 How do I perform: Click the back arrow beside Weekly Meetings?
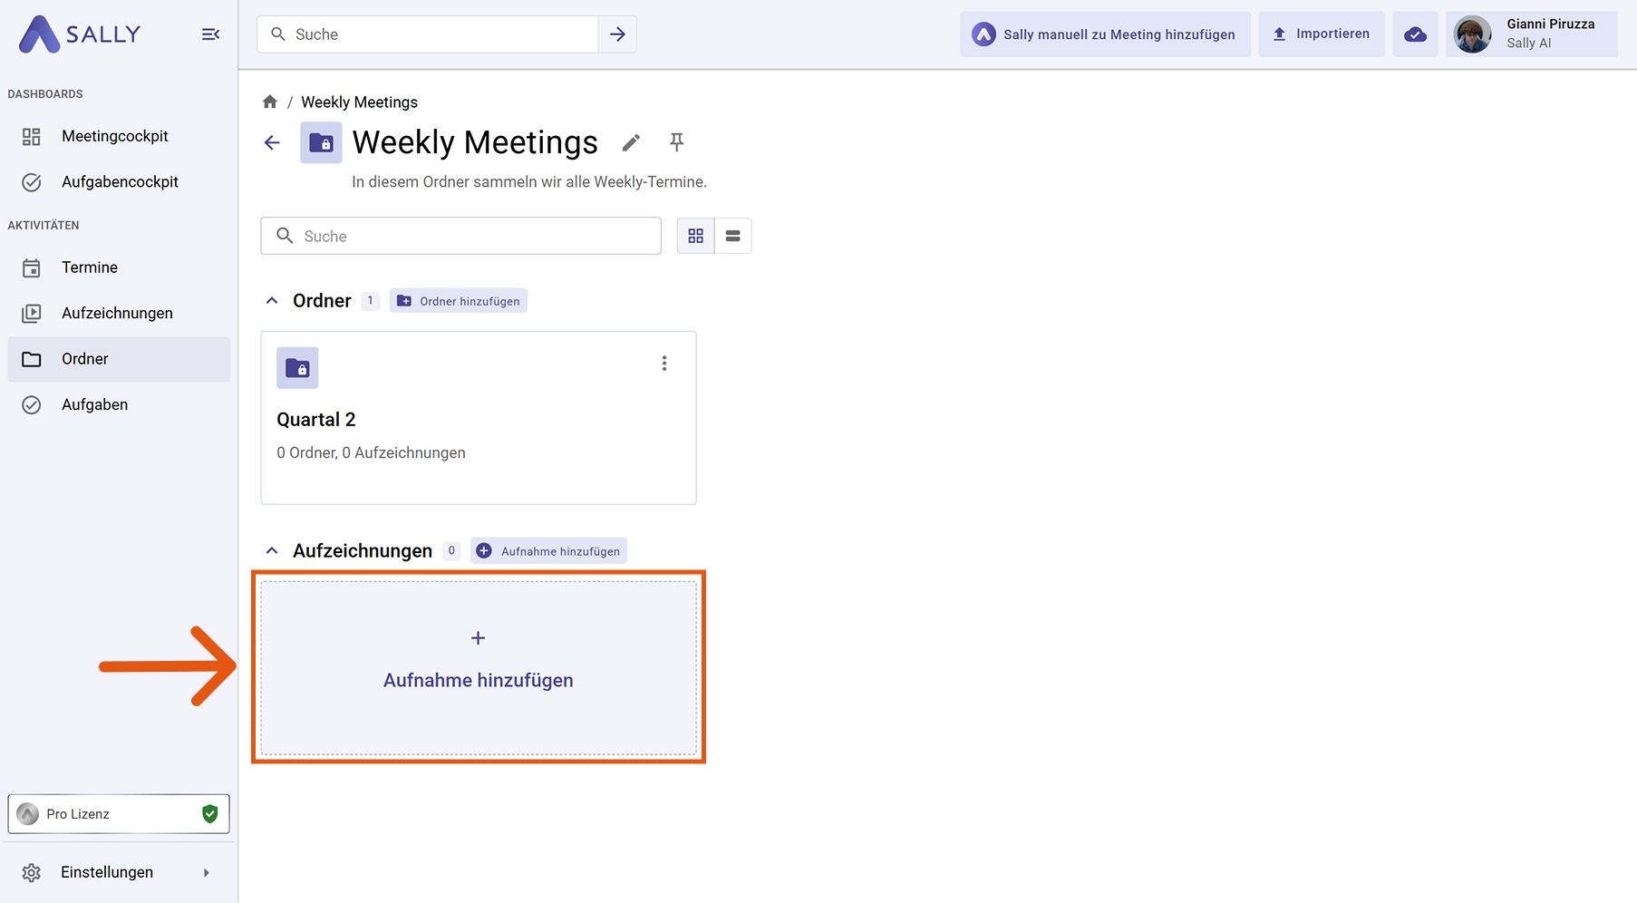(x=272, y=142)
